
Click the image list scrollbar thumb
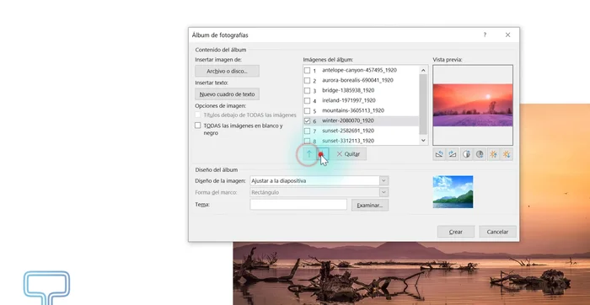click(423, 104)
